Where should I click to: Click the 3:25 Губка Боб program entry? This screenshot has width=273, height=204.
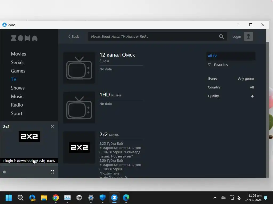(x=120, y=150)
